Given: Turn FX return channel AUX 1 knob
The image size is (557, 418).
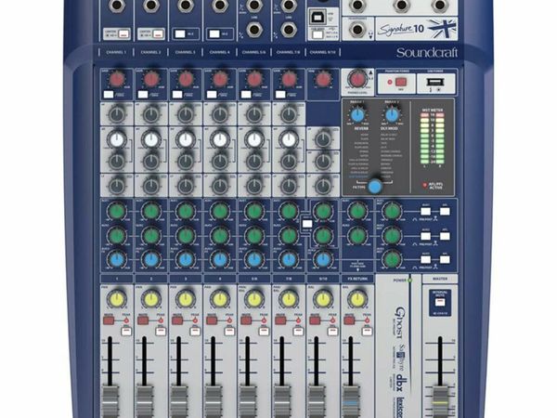Looking at the screenshot, I should click(x=357, y=212).
